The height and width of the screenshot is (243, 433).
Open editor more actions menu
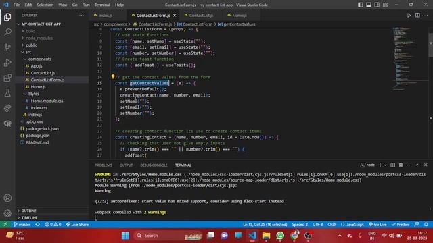tap(426, 16)
